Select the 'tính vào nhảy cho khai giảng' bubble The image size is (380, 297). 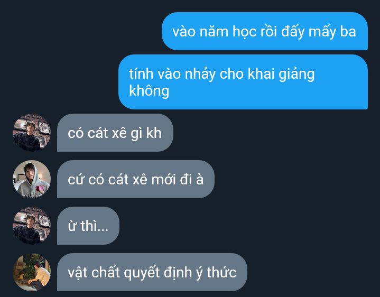tap(243, 82)
